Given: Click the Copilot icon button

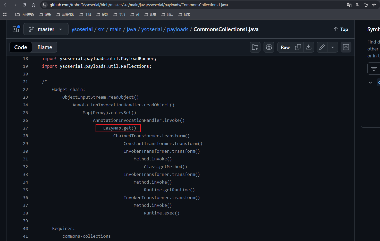Looking at the screenshot, I should (269, 47).
